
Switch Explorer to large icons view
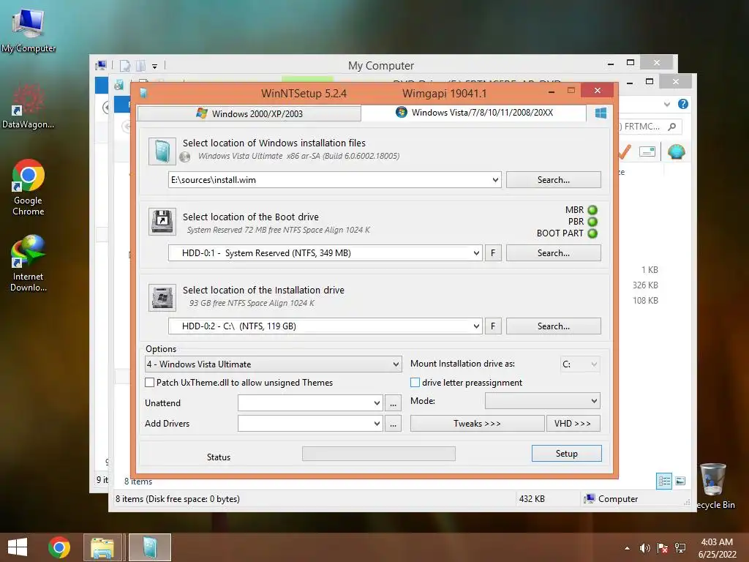click(x=680, y=482)
